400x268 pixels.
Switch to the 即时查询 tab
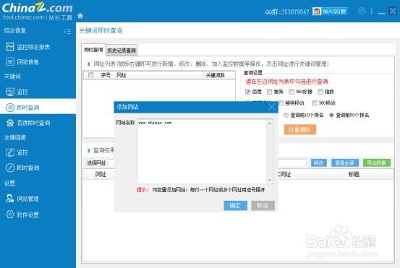point(93,50)
